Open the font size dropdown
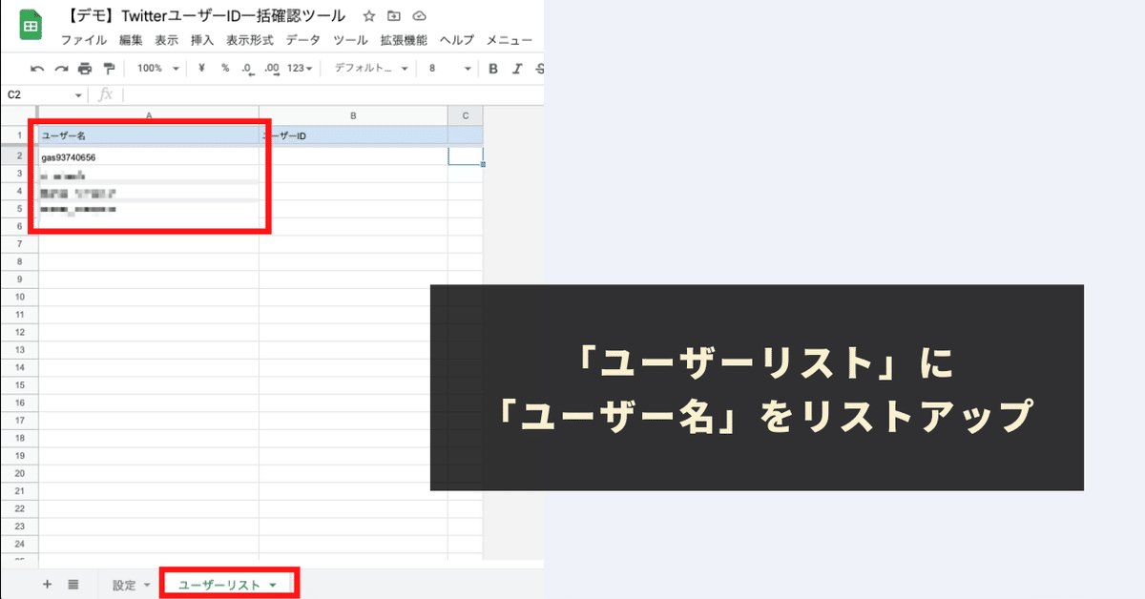This screenshot has height=599, width=1145. coord(448,68)
